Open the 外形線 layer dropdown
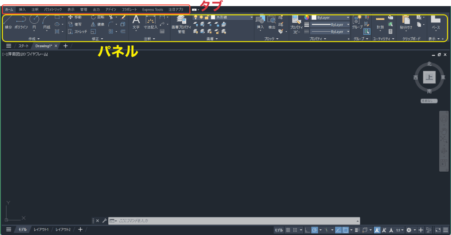The width and height of the screenshot is (451, 235). 251,18
